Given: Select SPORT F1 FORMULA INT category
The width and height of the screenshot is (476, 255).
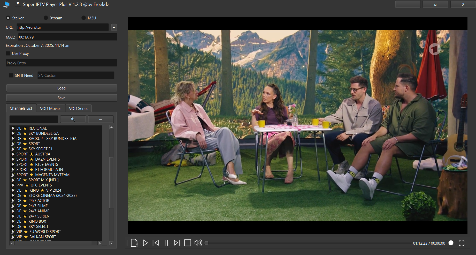Looking at the screenshot, I should (x=56, y=169).
